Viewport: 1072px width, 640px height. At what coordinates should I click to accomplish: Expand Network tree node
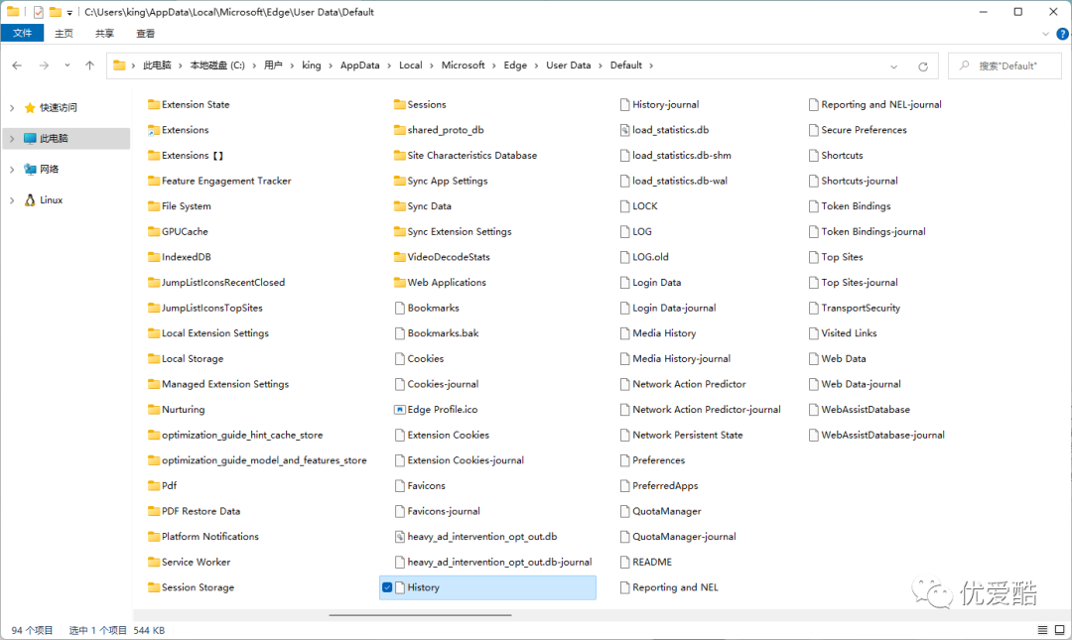click(x=12, y=170)
